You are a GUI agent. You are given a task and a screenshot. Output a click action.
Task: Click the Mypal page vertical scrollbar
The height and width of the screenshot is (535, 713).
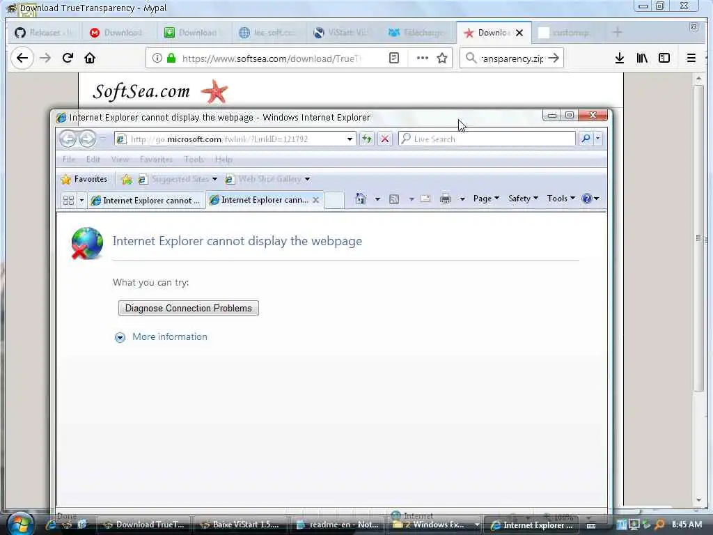coord(699,238)
